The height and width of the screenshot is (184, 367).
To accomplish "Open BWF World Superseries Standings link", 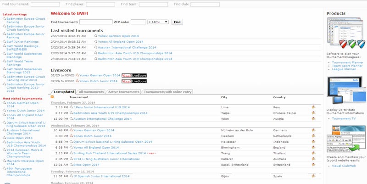I will [24, 55].
